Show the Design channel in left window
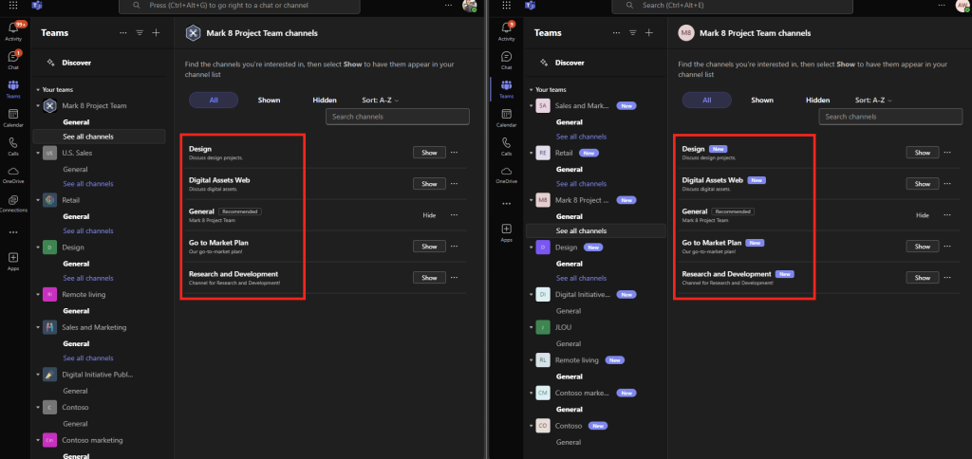 (x=430, y=153)
